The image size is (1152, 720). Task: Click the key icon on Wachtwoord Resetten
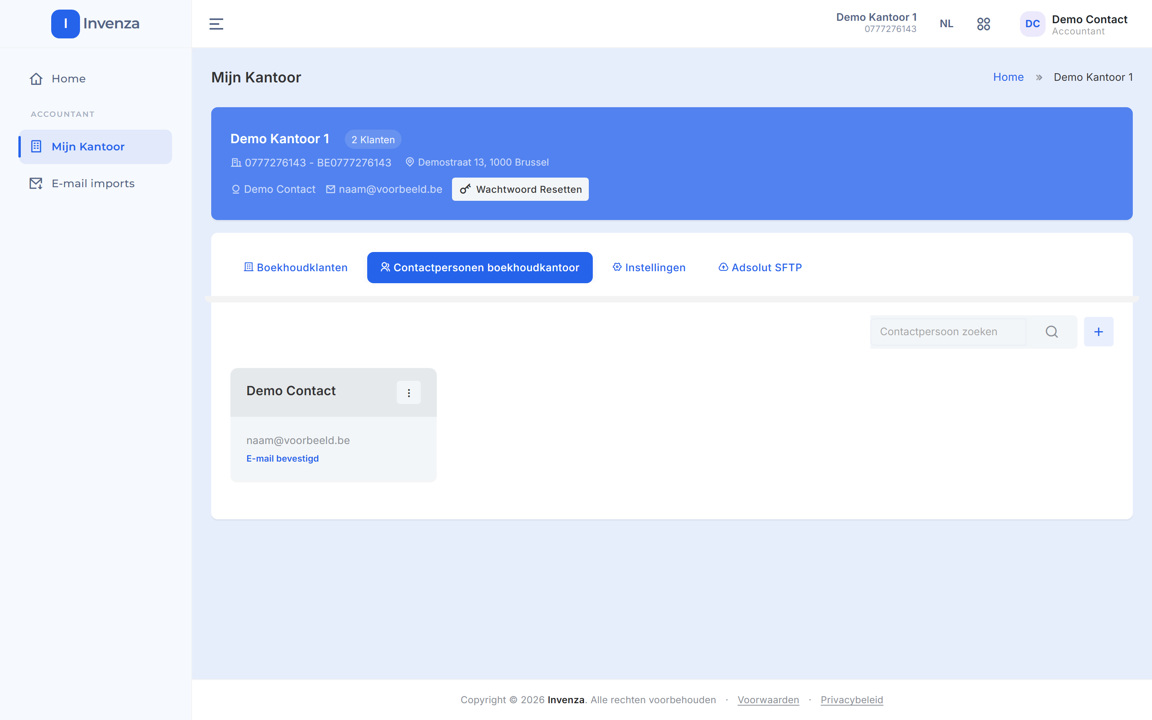point(465,189)
